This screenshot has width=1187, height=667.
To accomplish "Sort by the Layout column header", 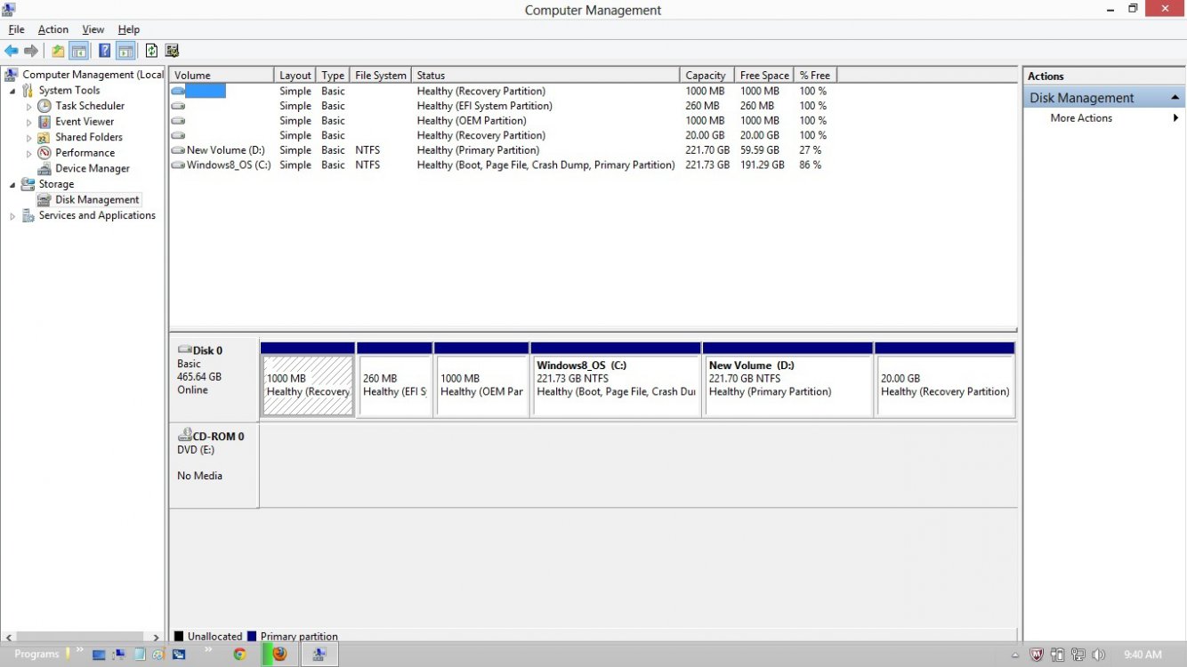I will [295, 76].
